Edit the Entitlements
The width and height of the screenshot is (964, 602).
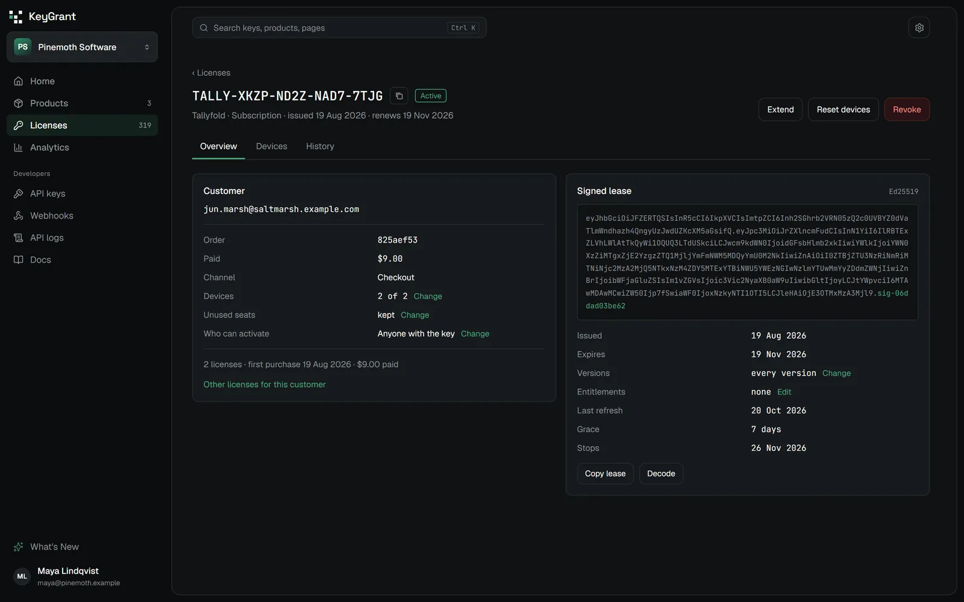[784, 392]
